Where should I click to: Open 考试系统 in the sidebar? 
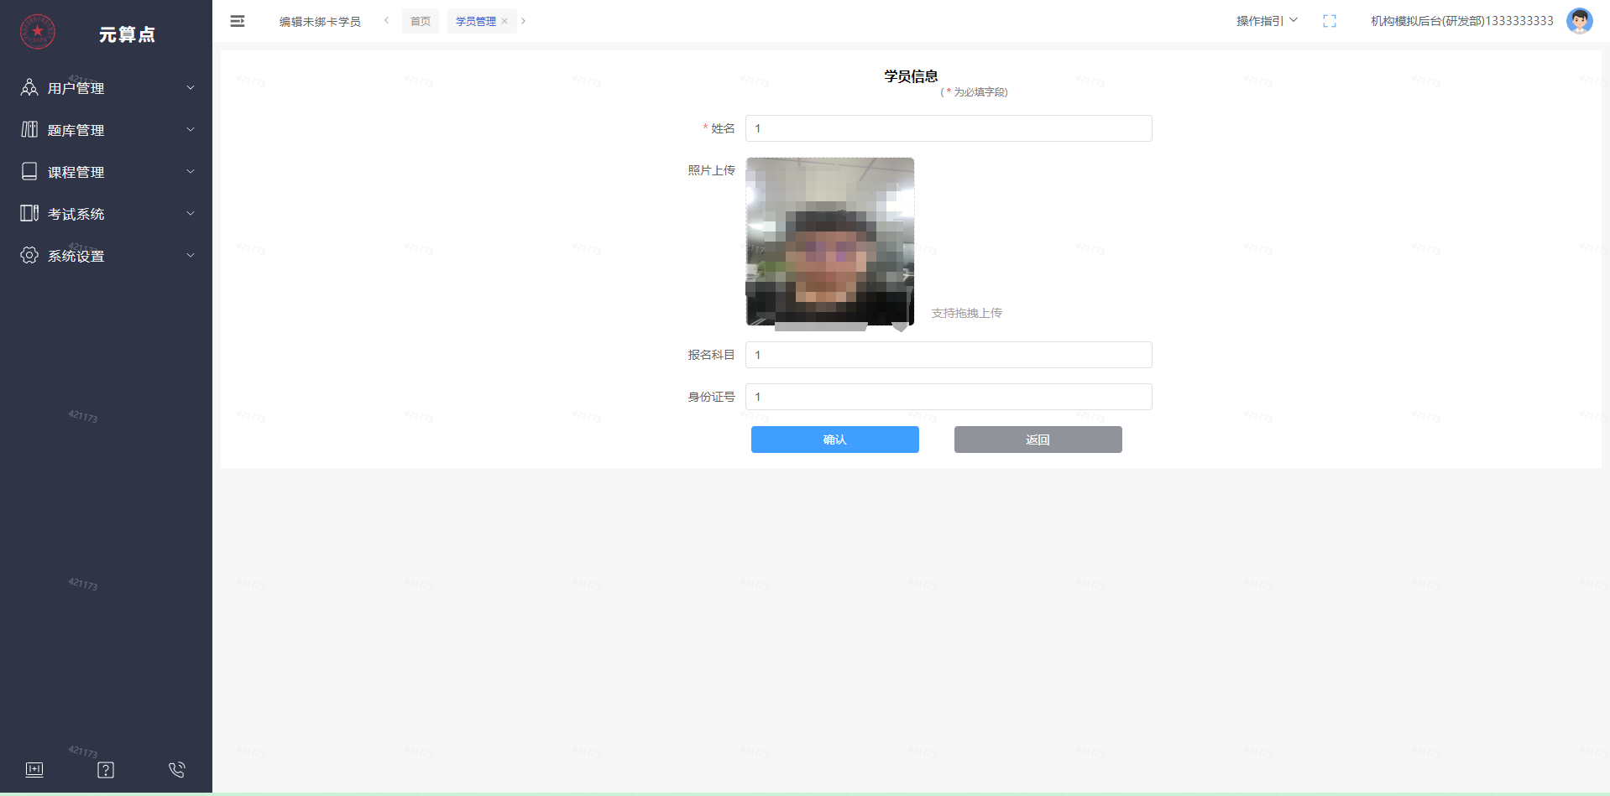pyautogui.click(x=106, y=214)
